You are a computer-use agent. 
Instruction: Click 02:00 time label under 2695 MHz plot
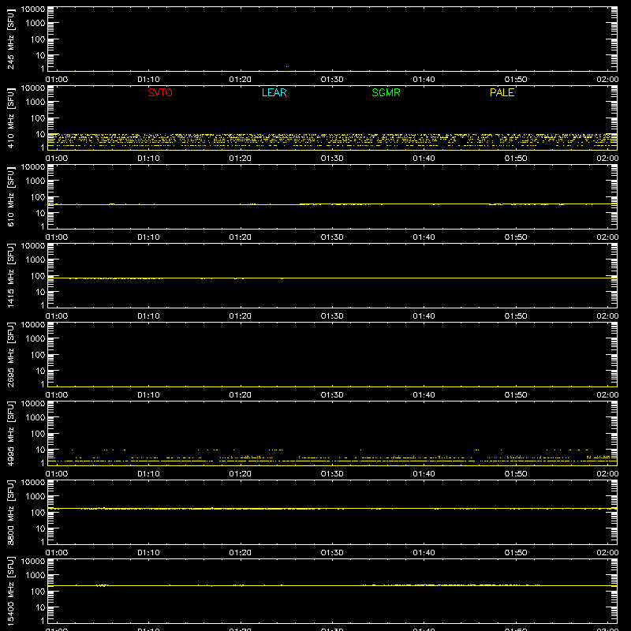pyautogui.click(x=607, y=395)
